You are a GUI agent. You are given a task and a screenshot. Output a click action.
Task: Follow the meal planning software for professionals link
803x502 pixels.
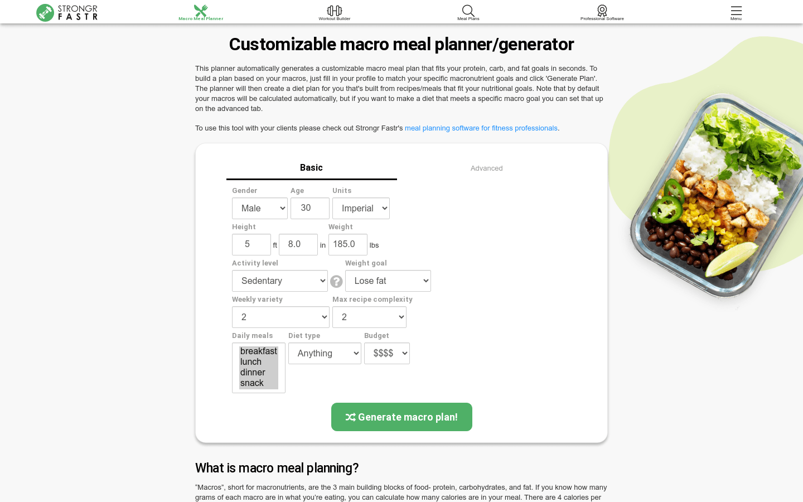click(x=481, y=128)
